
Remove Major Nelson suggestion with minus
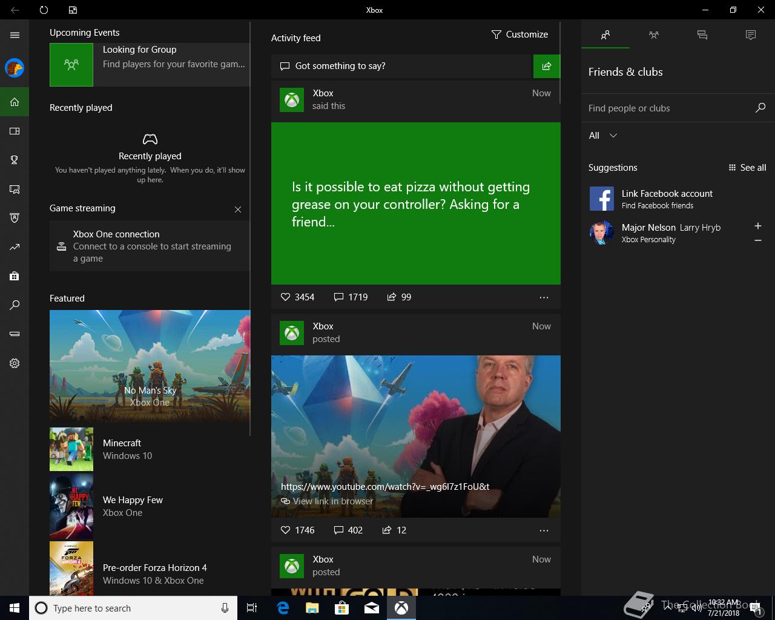tap(758, 240)
